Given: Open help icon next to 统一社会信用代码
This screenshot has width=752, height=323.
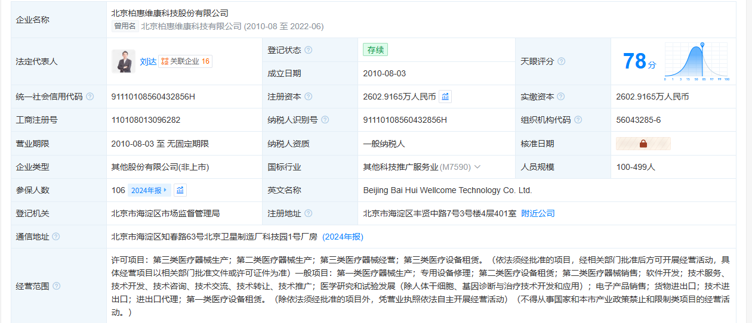Looking at the screenshot, I should point(90,97).
